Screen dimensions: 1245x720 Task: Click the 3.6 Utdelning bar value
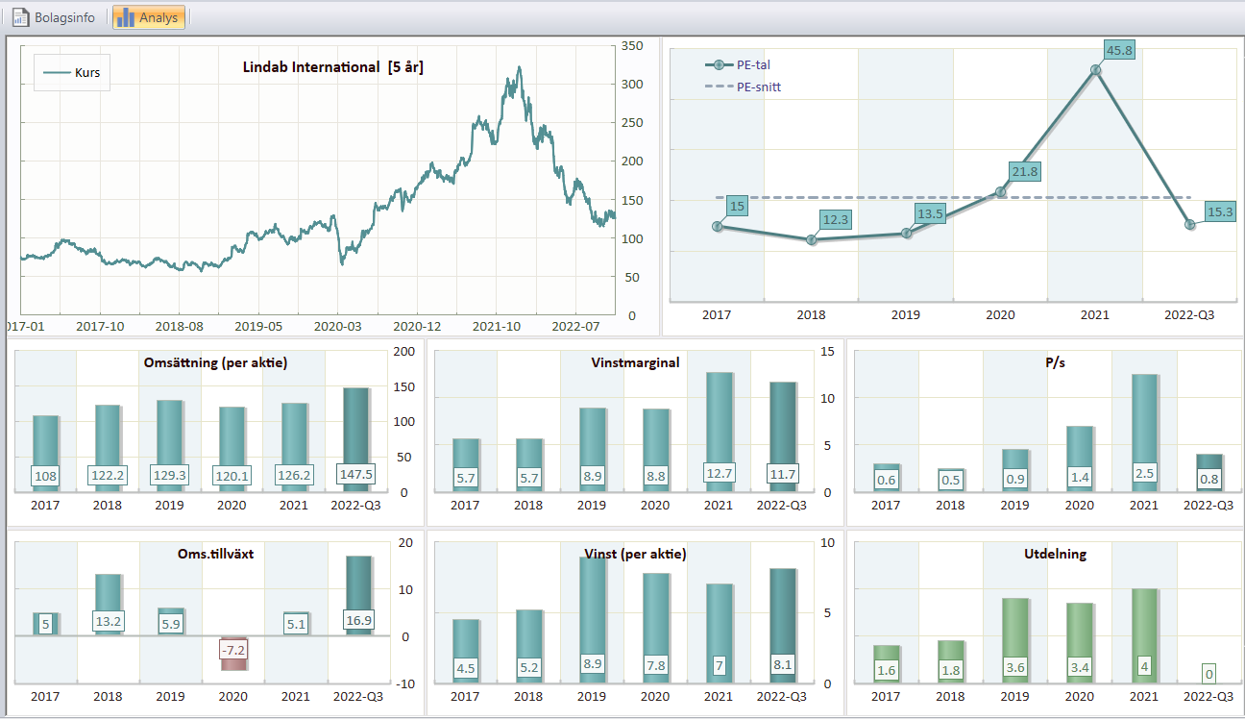click(x=1015, y=667)
